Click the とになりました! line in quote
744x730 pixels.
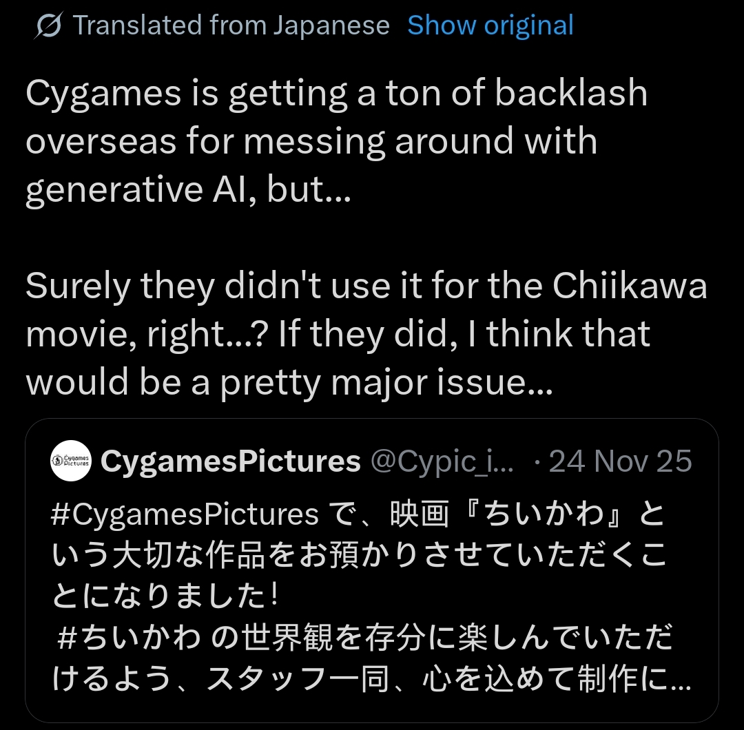click(165, 596)
